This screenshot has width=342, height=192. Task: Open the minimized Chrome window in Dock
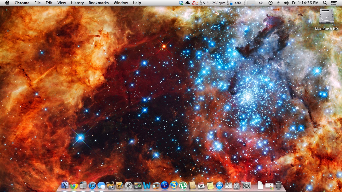pos(269,186)
